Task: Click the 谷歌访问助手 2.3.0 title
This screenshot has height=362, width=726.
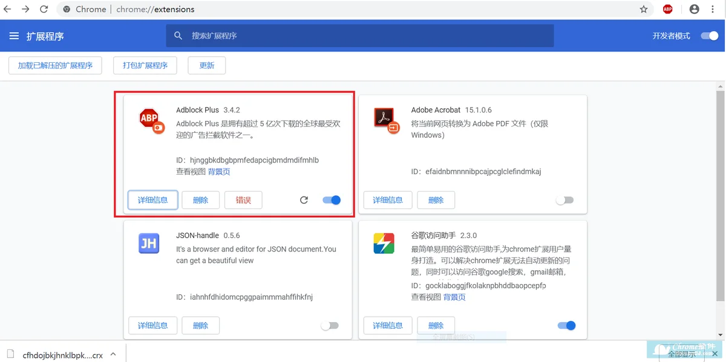Action: (444, 235)
